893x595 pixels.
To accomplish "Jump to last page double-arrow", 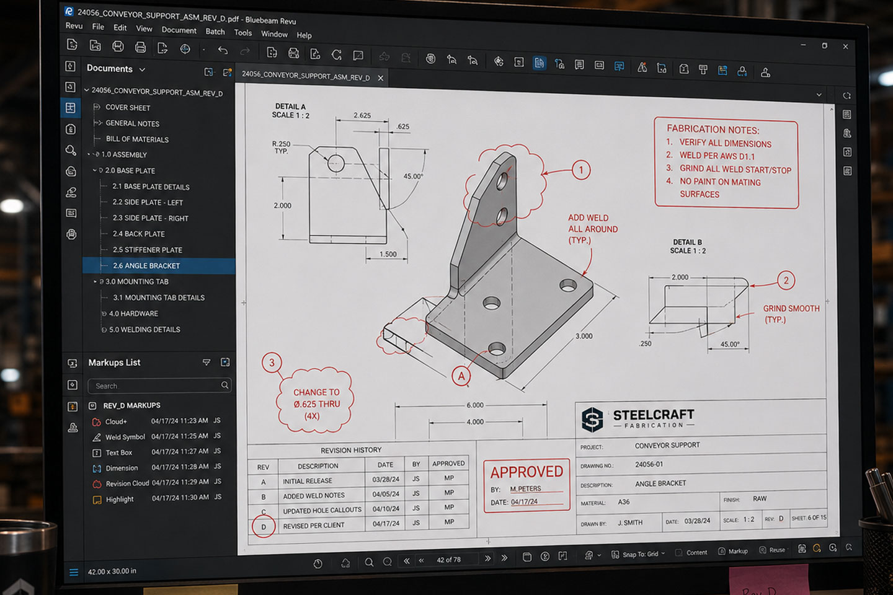I will [504, 558].
